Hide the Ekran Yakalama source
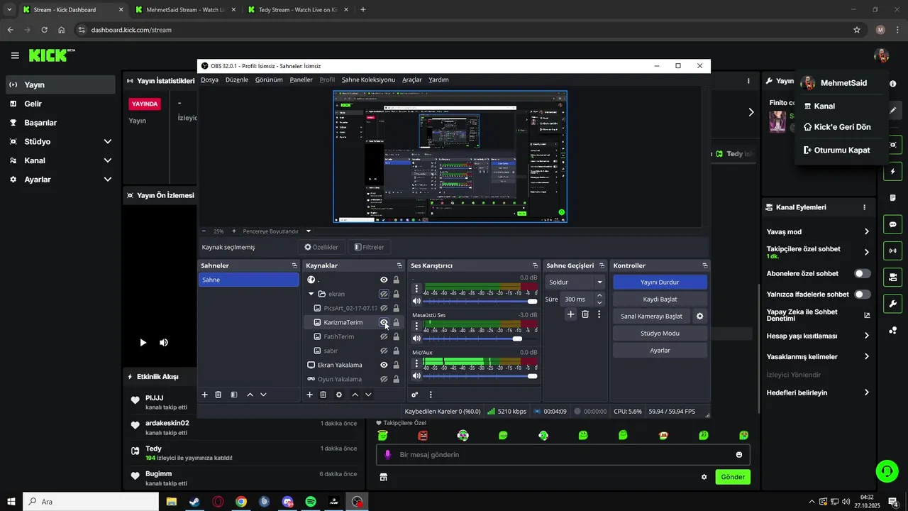 point(384,365)
